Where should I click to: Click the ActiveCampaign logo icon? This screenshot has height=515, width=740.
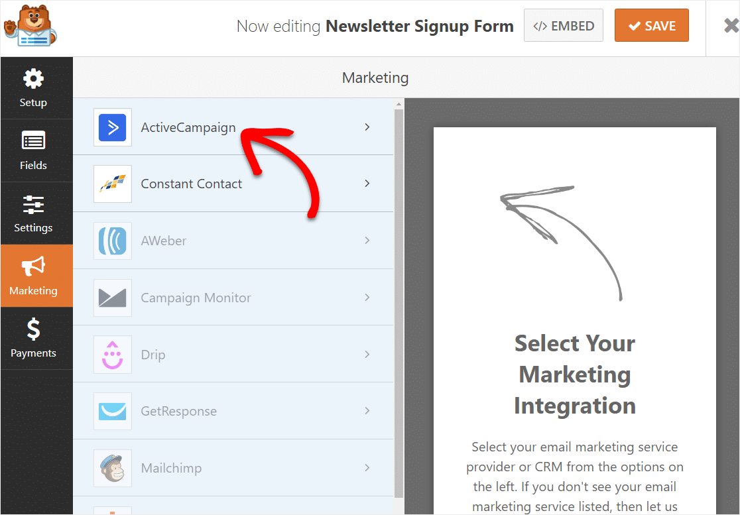click(x=112, y=127)
